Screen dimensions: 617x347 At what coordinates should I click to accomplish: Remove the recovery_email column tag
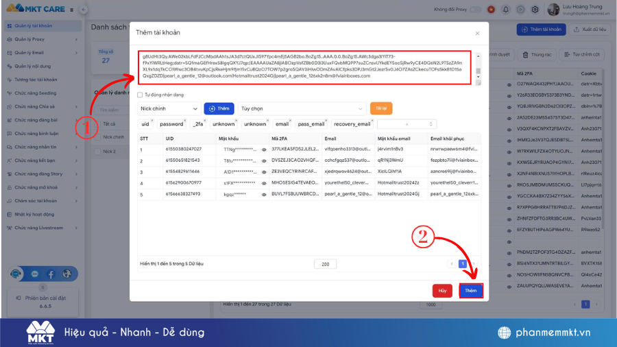[372, 121]
